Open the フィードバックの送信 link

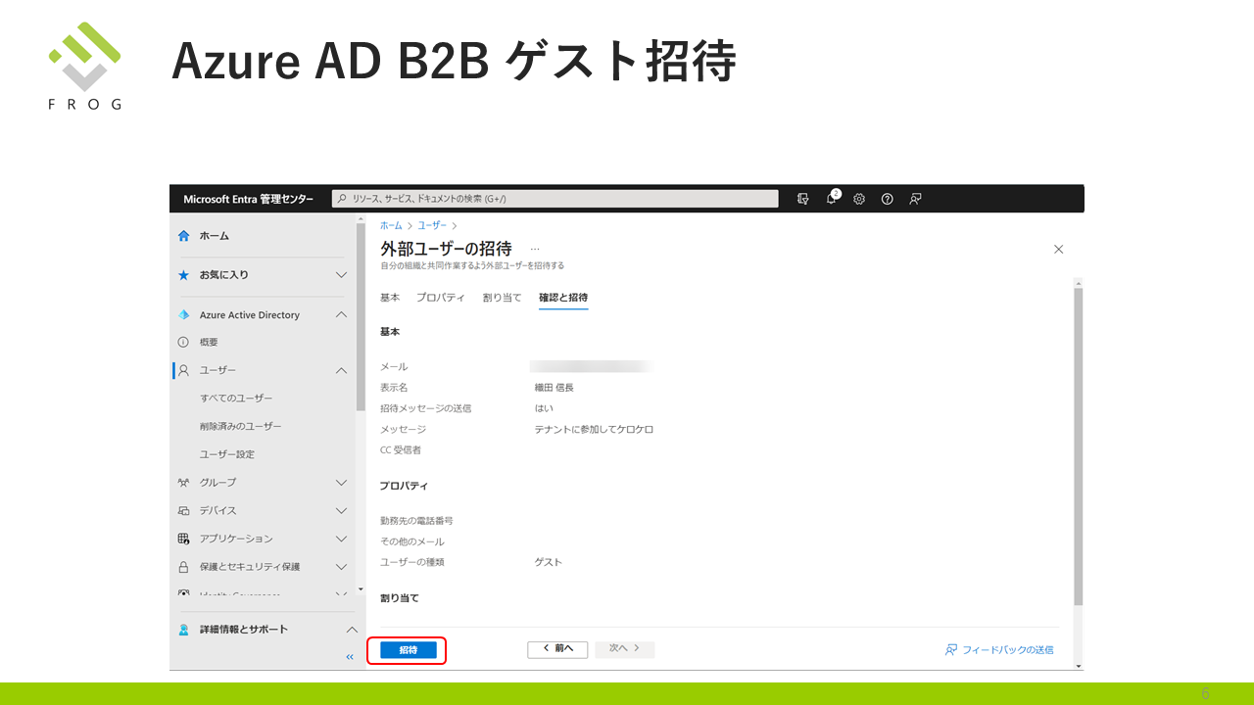point(999,650)
